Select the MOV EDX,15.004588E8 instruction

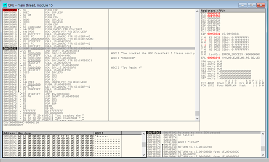click(60, 58)
